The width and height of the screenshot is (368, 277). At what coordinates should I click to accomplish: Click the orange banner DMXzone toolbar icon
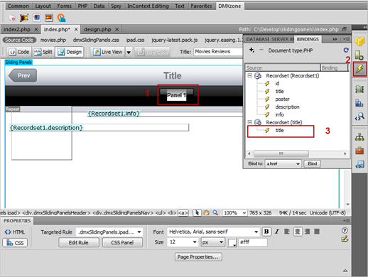(x=49, y=18)
